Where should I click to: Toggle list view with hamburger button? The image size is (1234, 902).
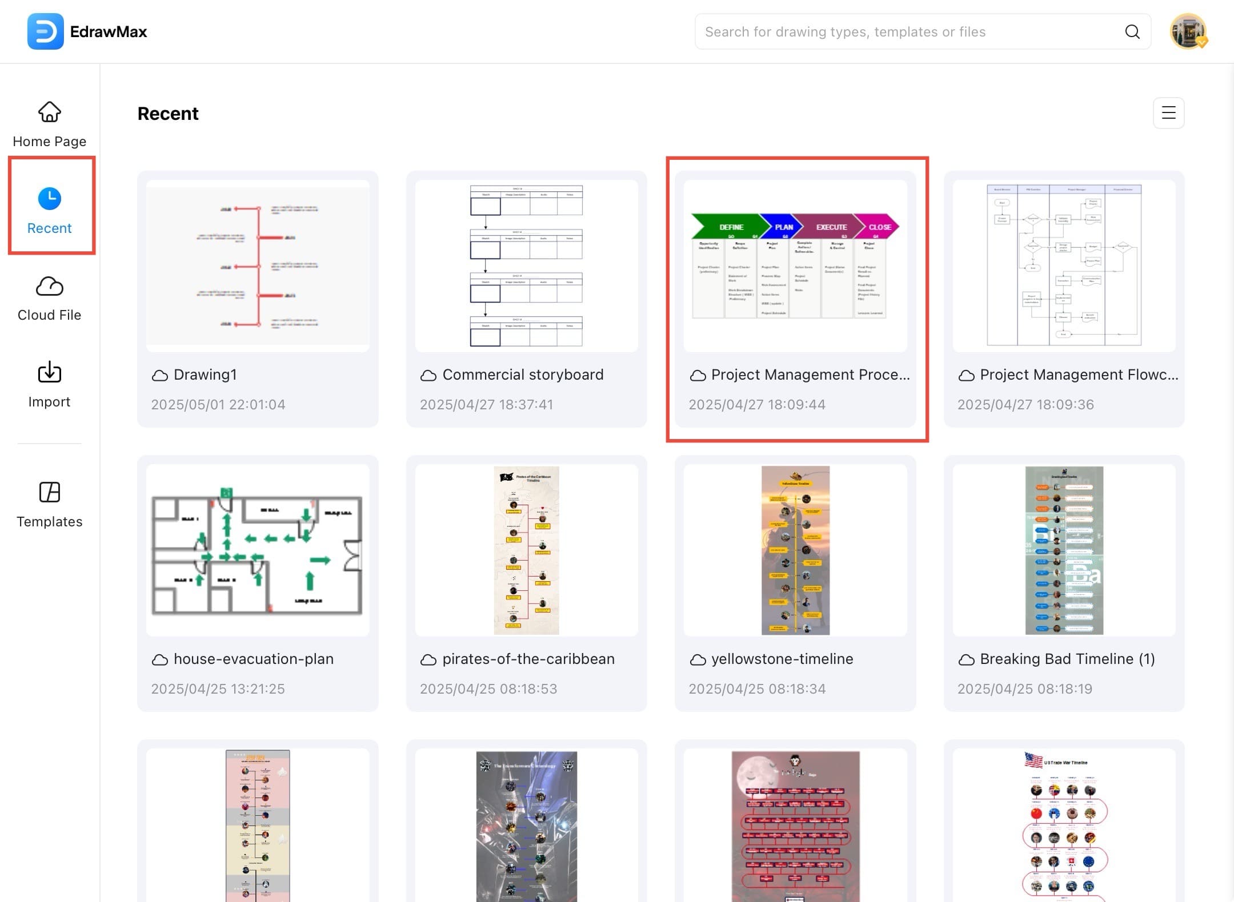(1168, 113)
